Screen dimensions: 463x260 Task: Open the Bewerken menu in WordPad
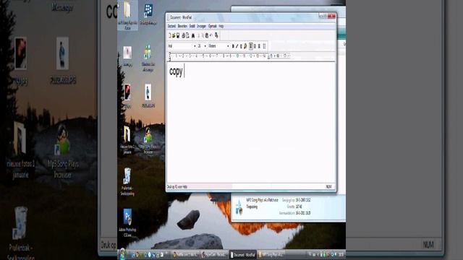tap(182, 26)
